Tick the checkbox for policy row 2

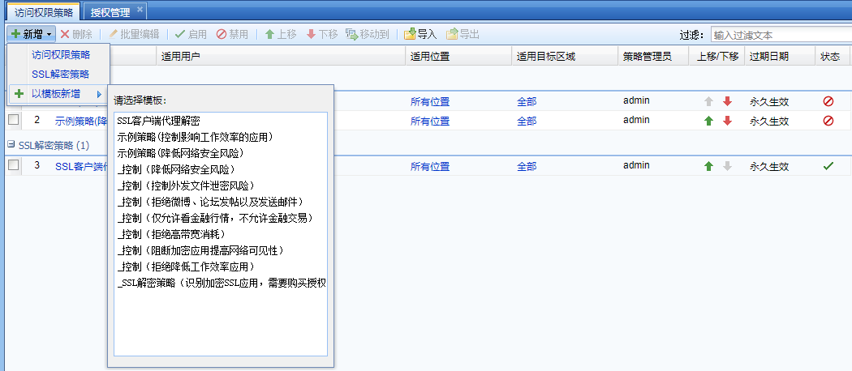13,120
